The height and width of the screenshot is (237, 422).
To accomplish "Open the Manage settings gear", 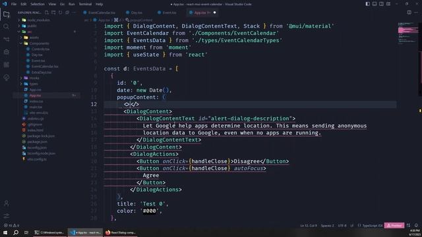I will coord(6,216).
